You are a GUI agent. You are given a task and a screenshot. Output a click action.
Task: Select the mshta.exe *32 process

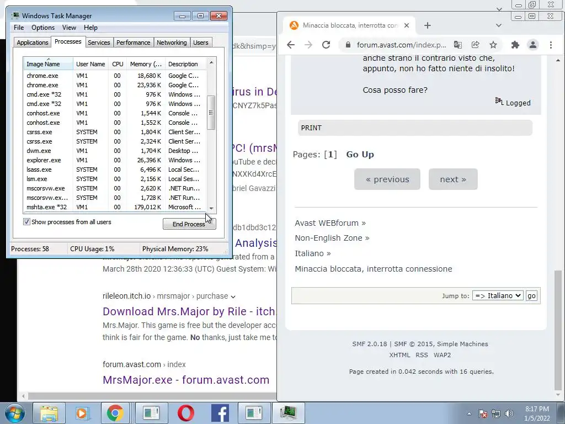[115, 207]
